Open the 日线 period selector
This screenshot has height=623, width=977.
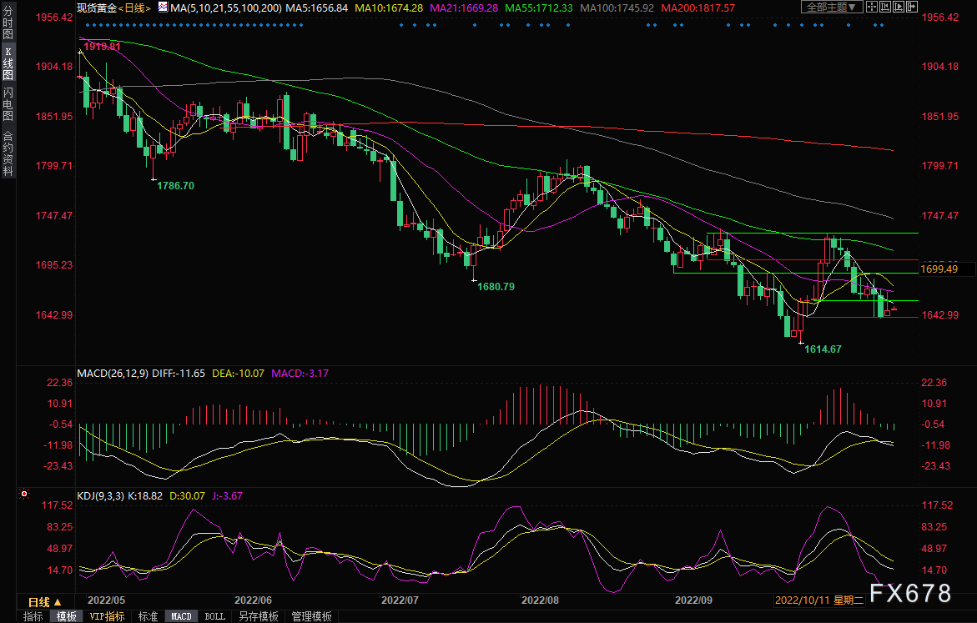point(45,602)
